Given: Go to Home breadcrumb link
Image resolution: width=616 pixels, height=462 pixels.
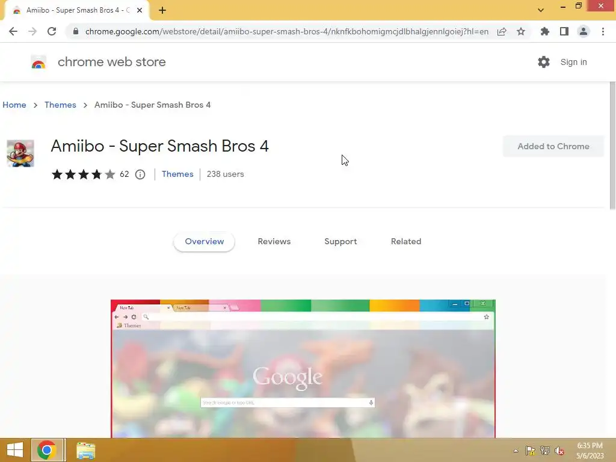Looking at the screenshot, I should coord(14,105).
